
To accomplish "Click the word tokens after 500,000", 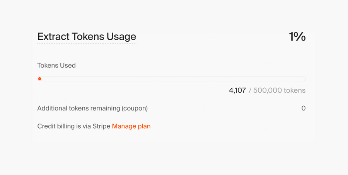I will [x=295, y=90].
